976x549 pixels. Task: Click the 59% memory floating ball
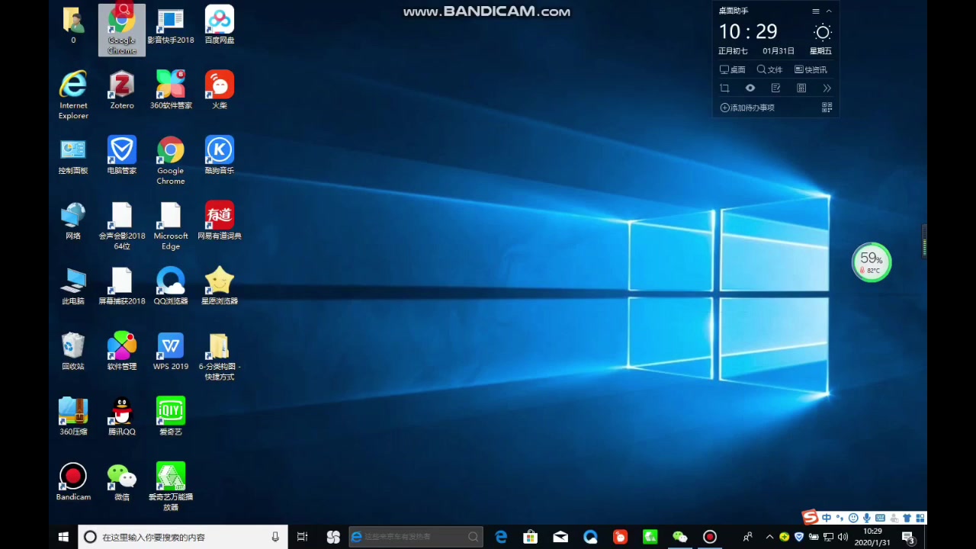pyautogui.click(x=871, y=262)
